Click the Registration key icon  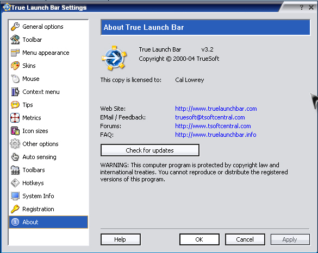click(x=15, y=209)
